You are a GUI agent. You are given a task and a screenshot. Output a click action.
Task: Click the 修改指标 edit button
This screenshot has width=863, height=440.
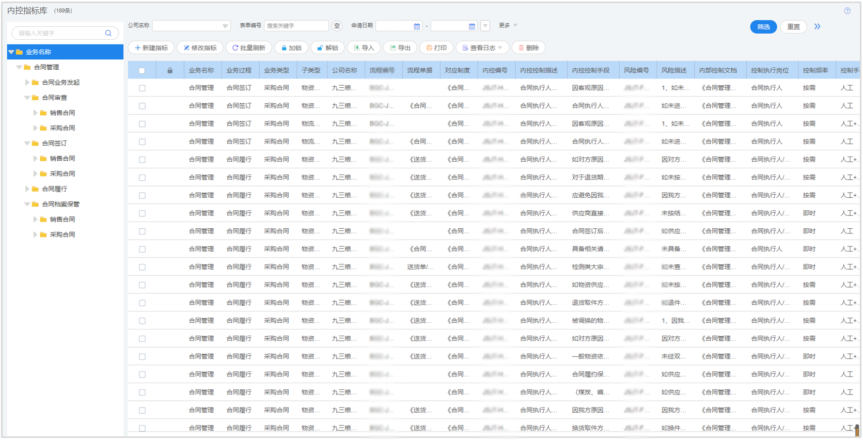pyautogui.click(x=200, y=48)
